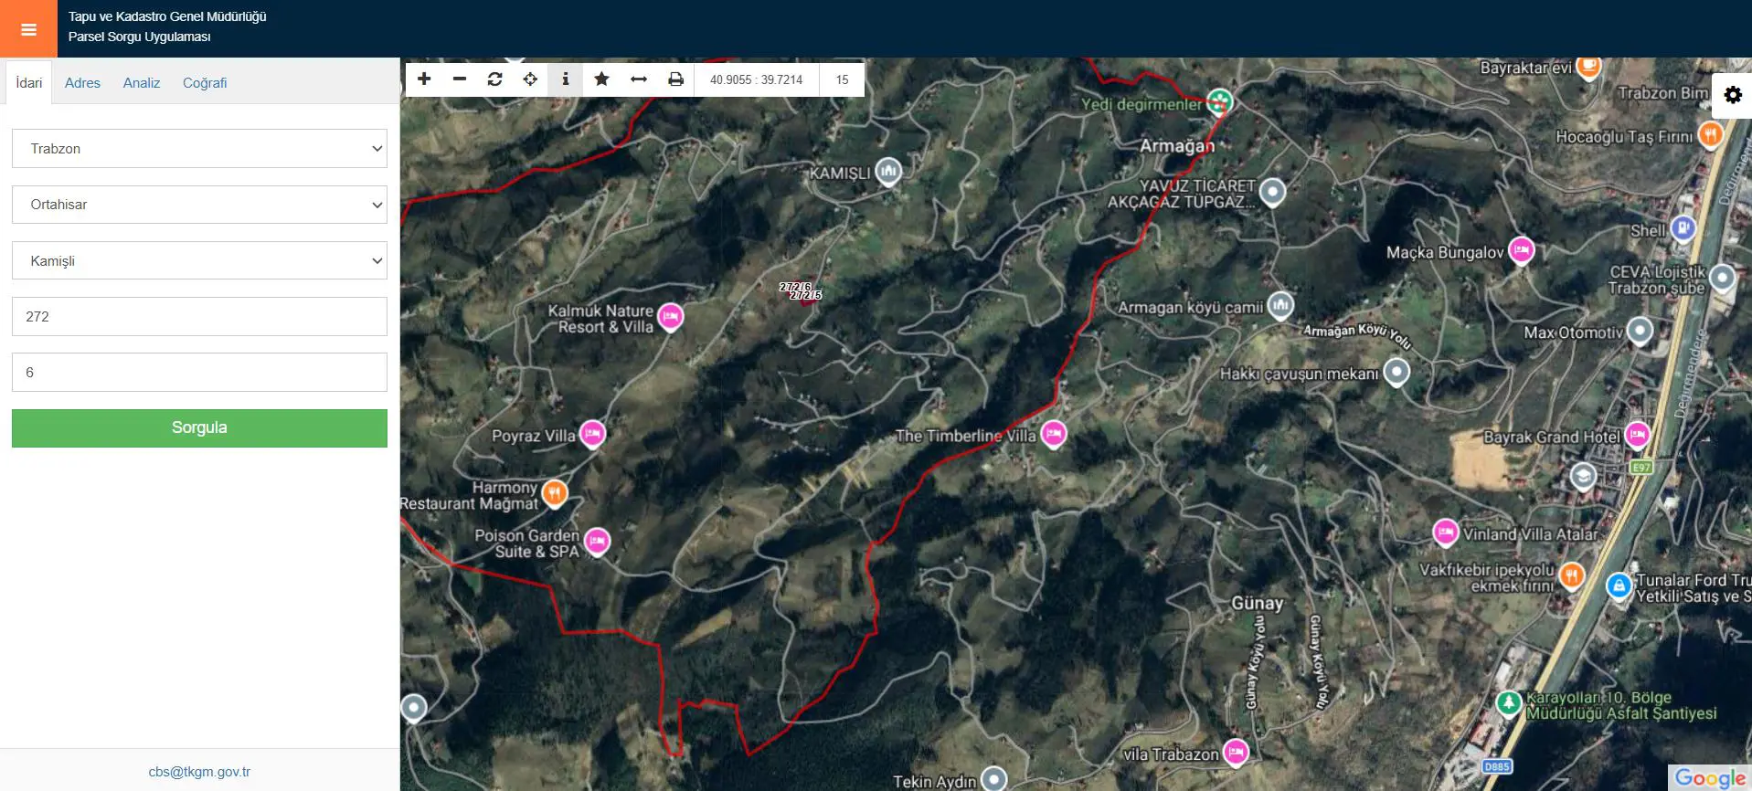Focus the parcel number field containing 6
Viewport: 1752px width, 791px height.
tap(199, 373)
